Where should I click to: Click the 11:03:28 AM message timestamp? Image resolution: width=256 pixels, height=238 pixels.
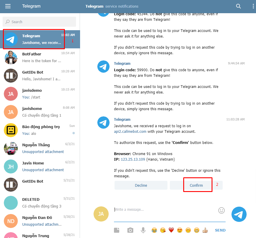tap(235, 119)
